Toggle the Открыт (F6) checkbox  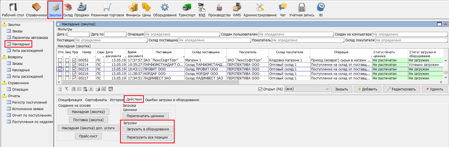coord(260,89)
